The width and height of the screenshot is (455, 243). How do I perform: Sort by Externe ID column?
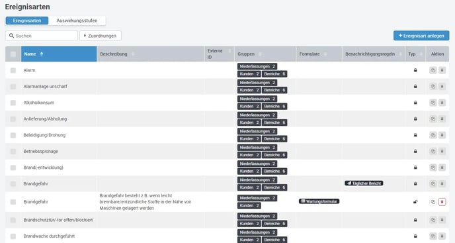(220, 54)
